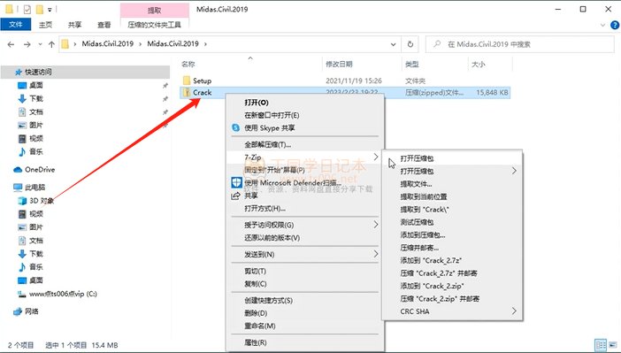Go up one folder level
The image size is (621, 353).
coord(51,44)
